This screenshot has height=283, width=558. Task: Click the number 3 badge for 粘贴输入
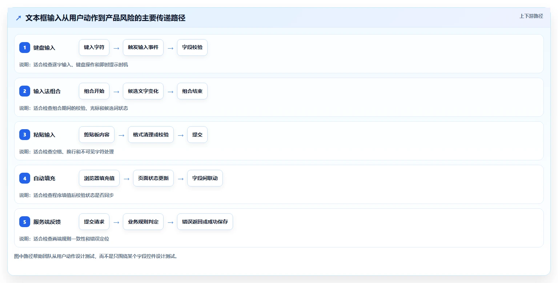point(25,135)
